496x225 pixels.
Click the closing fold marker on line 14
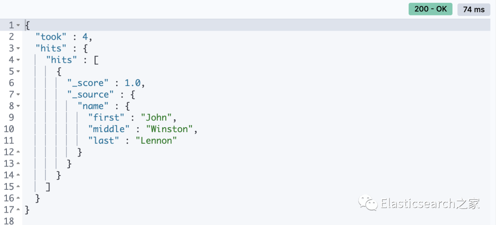click(18, 175)
